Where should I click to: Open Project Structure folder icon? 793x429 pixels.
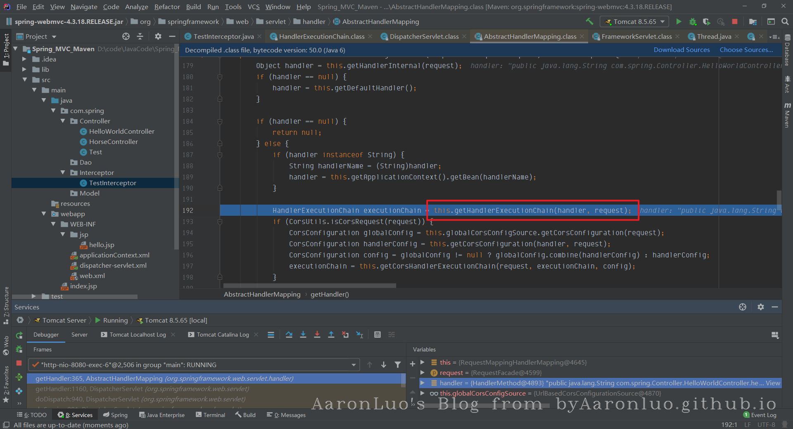point(753,21)
